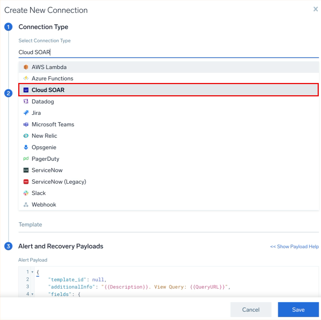Click the Opsgenie icon
This screenshot has height=320, width=321.
pyautogui.click(x=26, y=148)
